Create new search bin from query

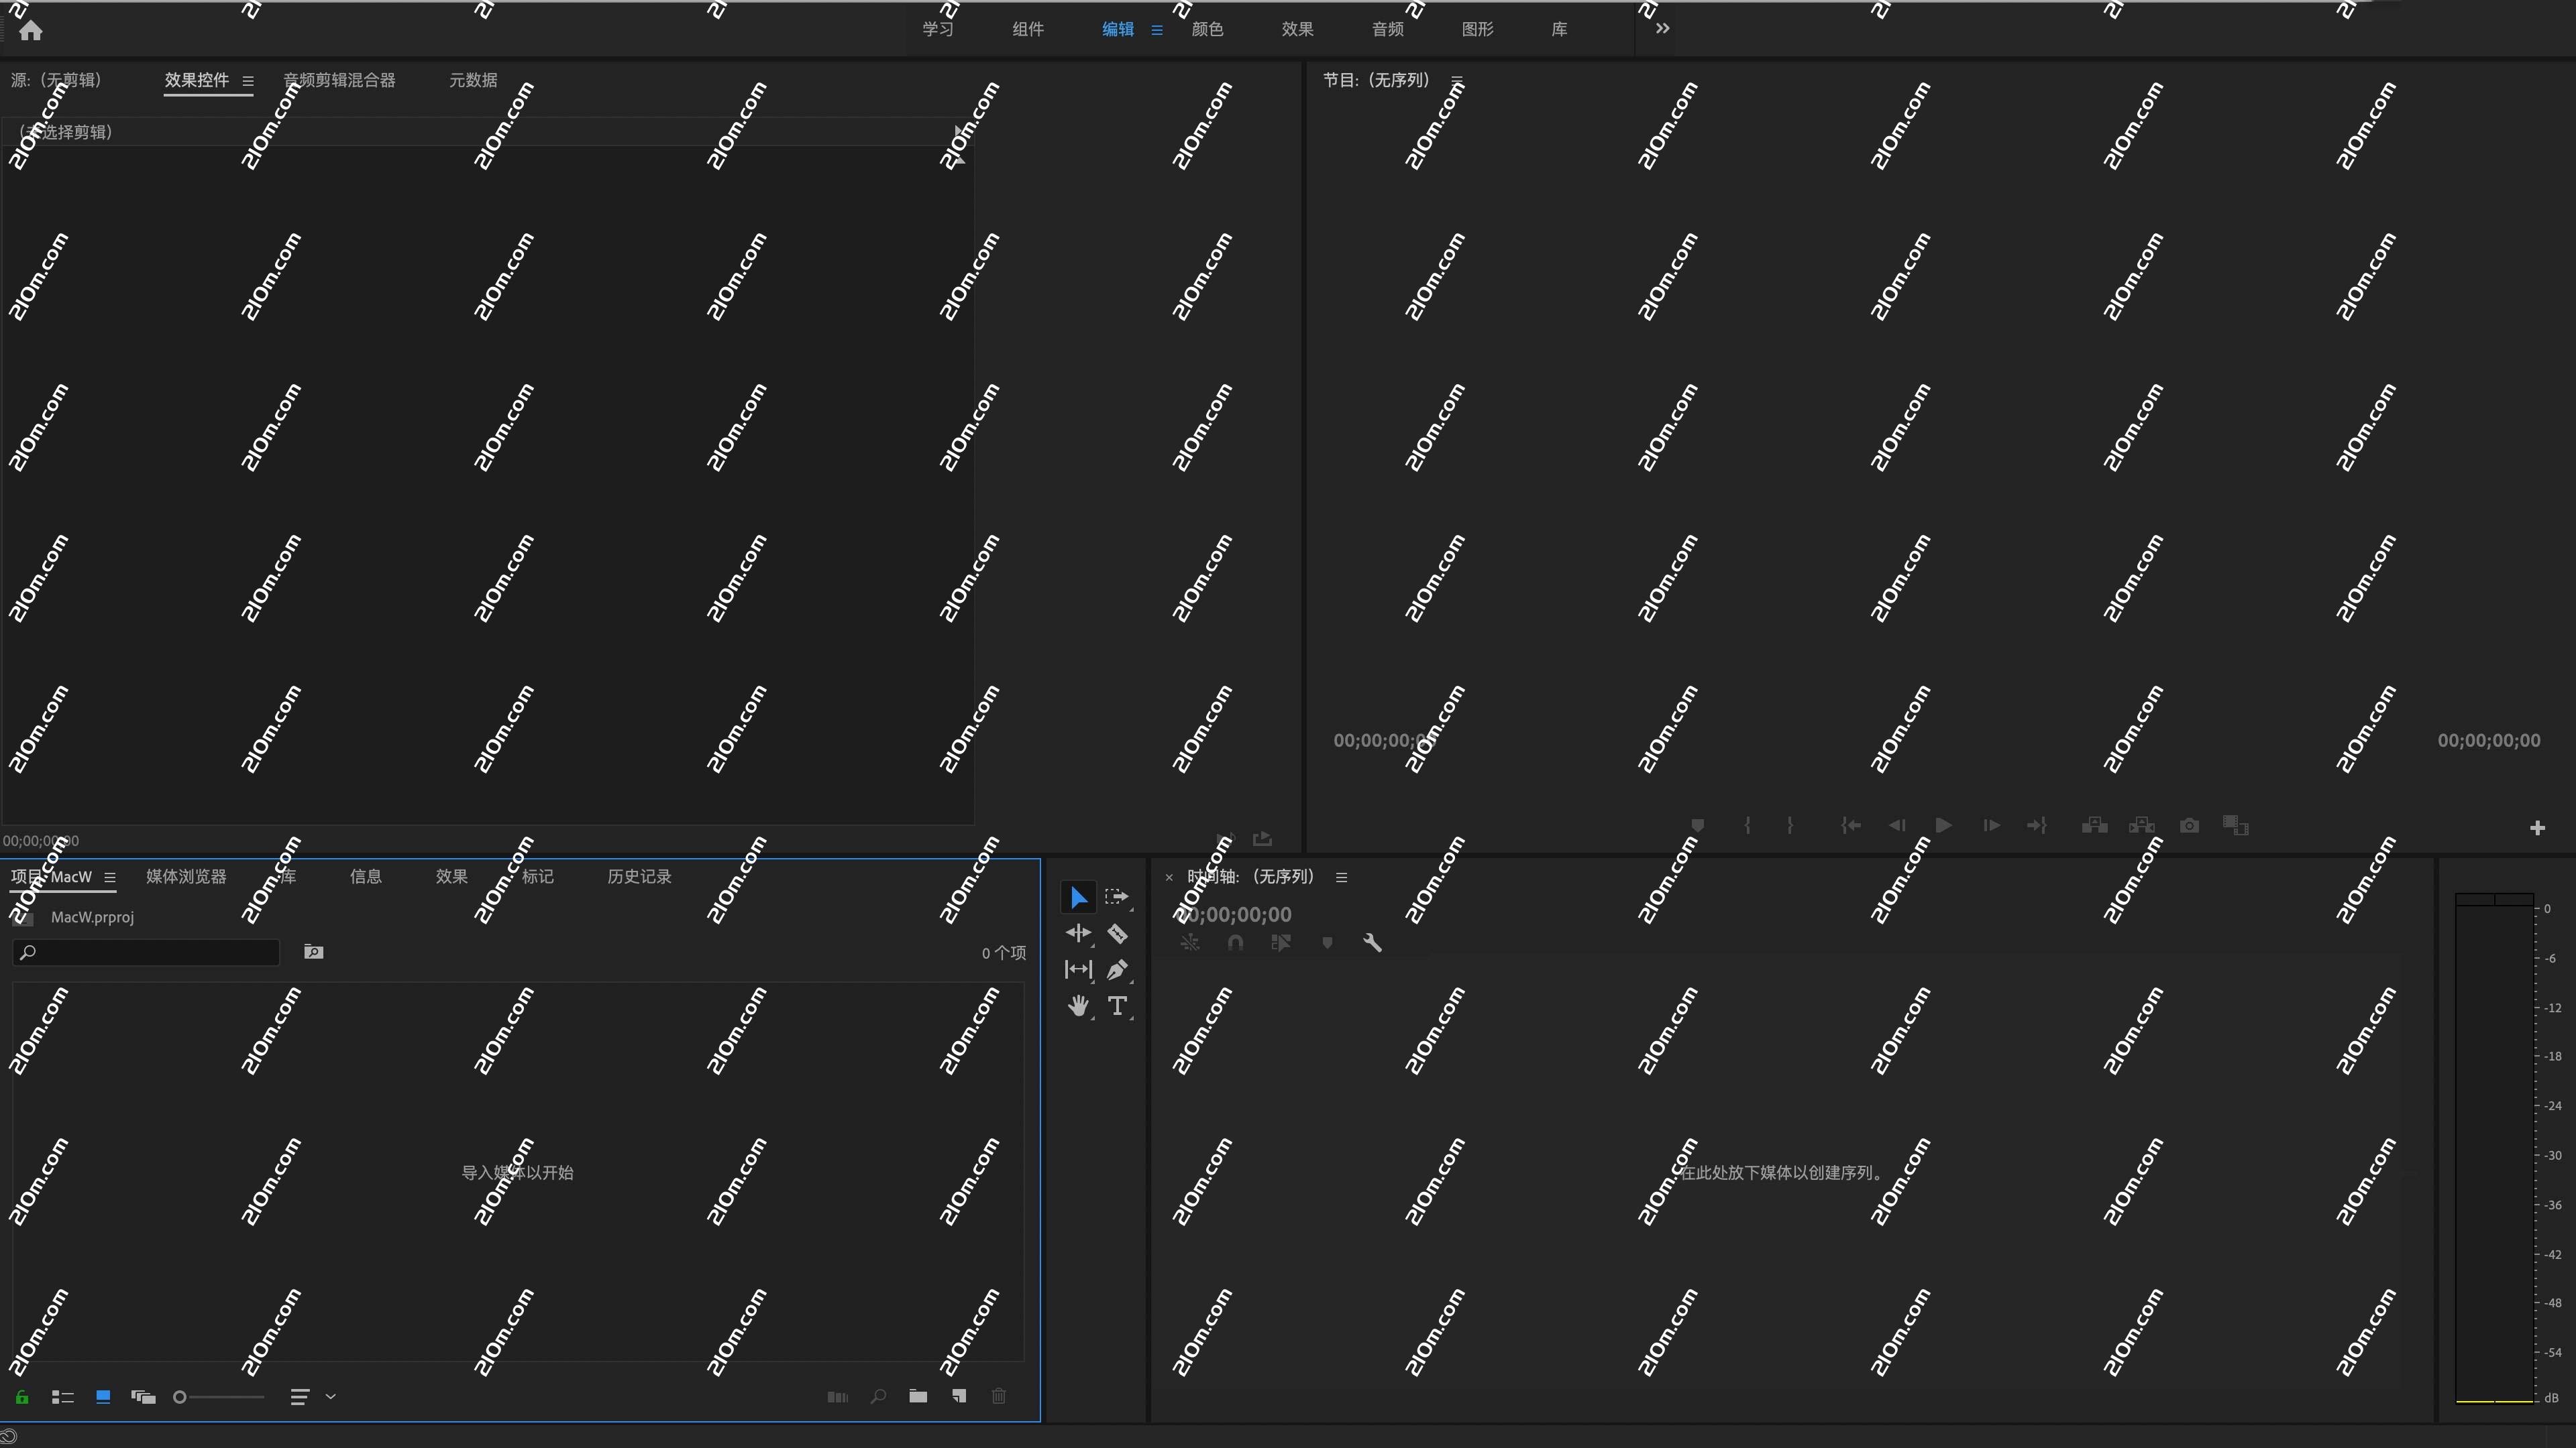point(314,951)
